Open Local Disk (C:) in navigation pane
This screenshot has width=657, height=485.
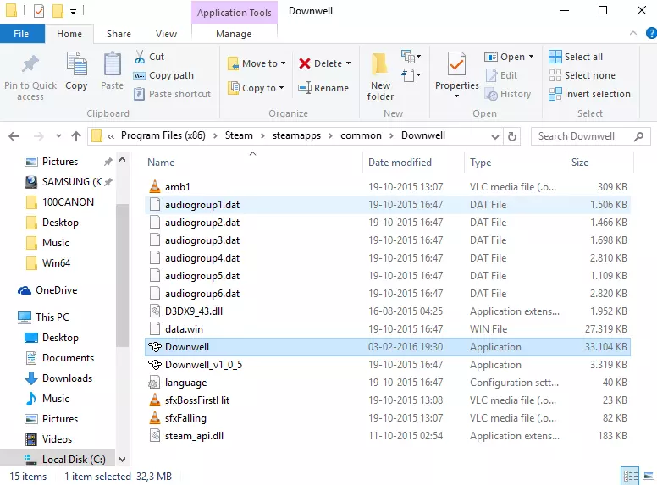tap(65, 460)
